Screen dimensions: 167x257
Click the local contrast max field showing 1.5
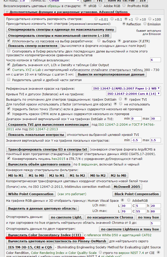(156, 140)
